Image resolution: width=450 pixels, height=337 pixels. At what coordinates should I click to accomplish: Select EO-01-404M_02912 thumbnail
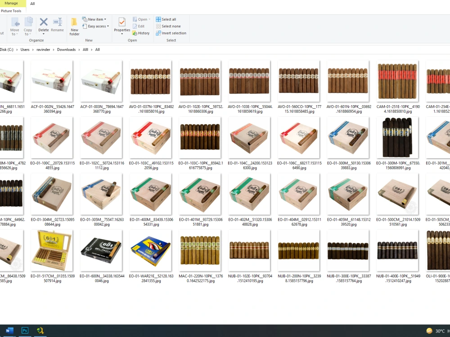pyautogui.click(x=299, y=194)
